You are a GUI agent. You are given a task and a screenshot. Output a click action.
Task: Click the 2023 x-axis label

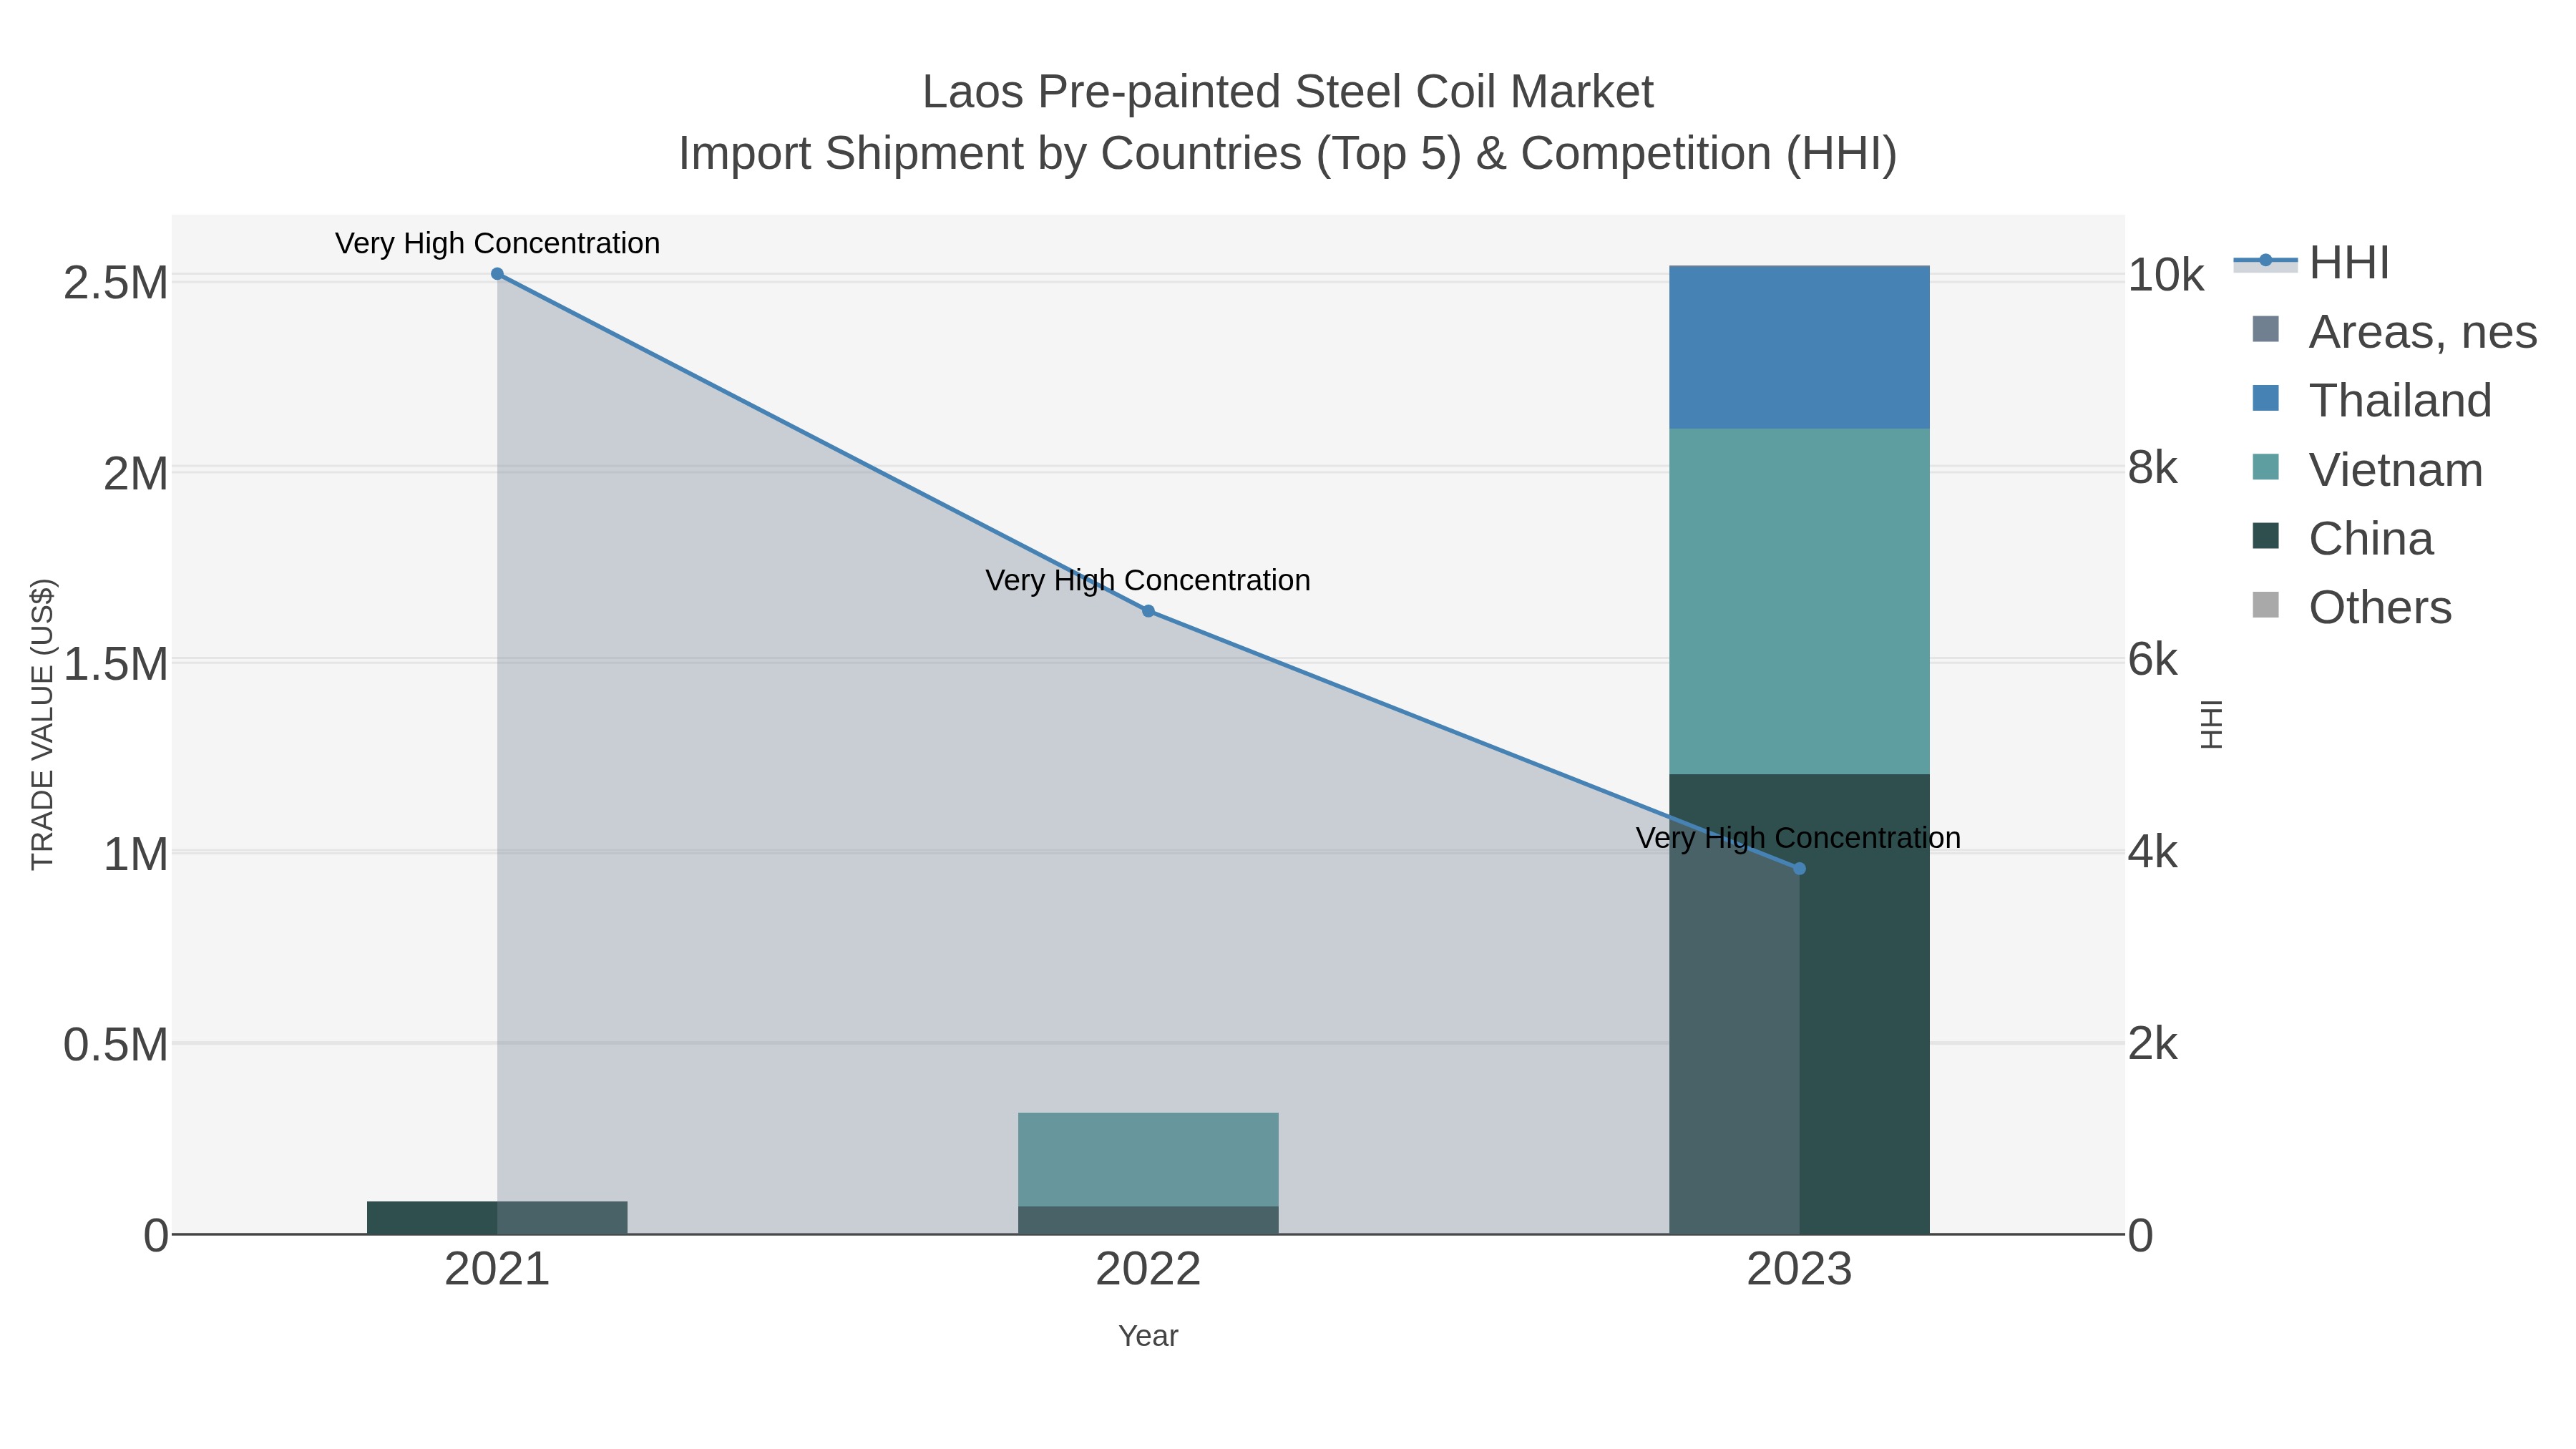click(1800, 1270)
